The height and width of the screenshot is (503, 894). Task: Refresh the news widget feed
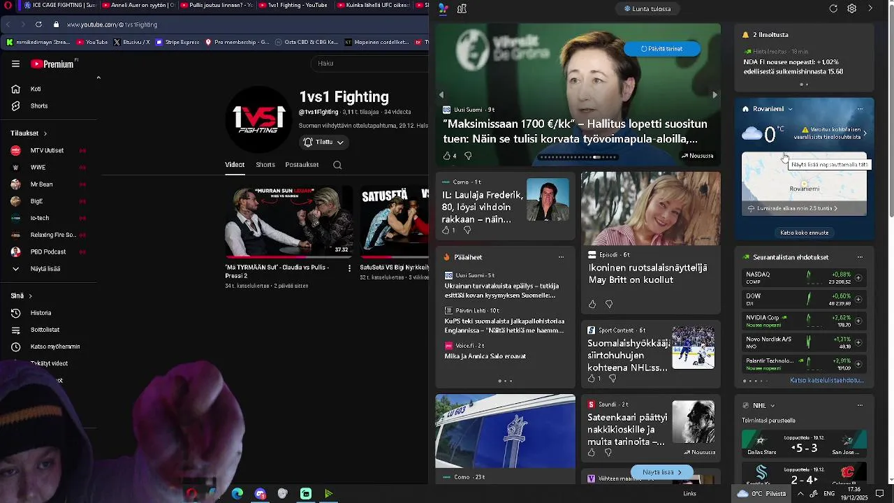point(833,8)
